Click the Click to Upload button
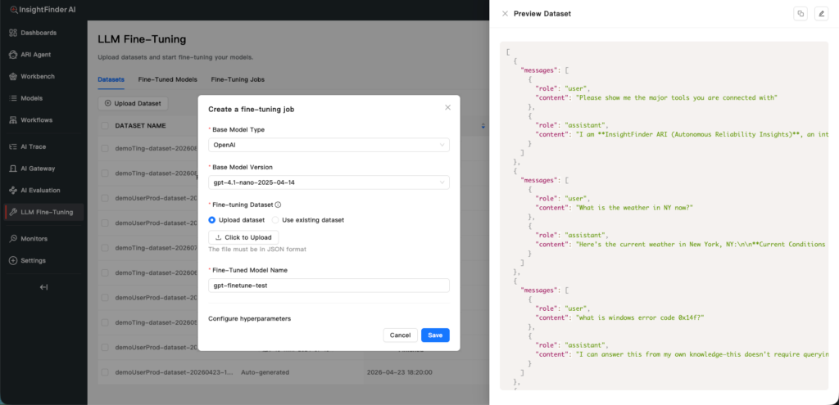The height and width of the screenshot is (405, 839). click(243, 237)
